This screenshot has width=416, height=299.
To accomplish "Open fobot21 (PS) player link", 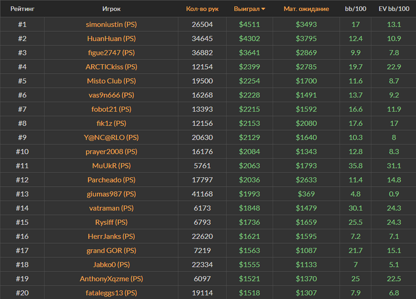I will pyautogui.click(x=112, y=109).
